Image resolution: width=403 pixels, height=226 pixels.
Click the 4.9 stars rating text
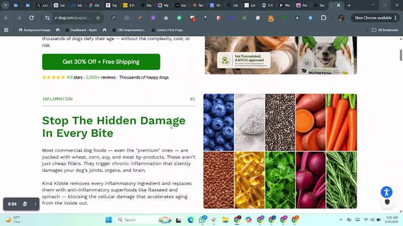click(75, 77)
